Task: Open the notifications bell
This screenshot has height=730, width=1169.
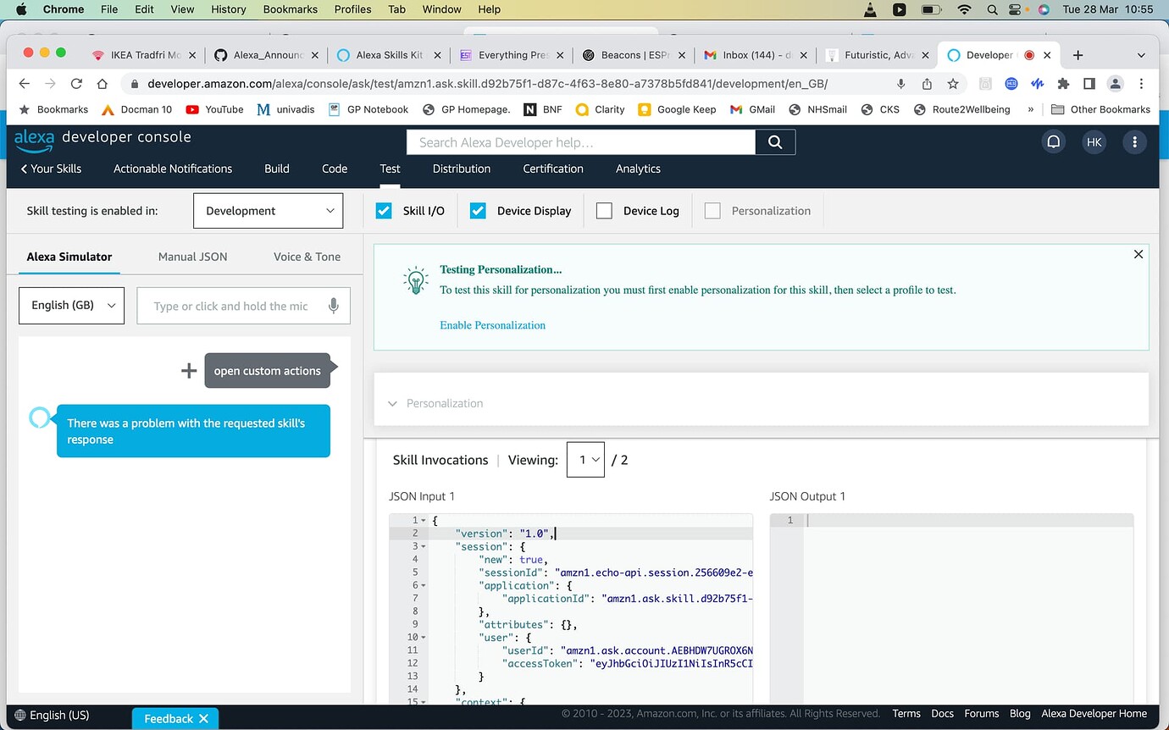Action: click(x=1053, y=141)
